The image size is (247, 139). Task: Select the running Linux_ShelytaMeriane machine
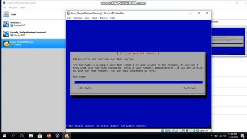pyautogui.click(x=34, y=43)
